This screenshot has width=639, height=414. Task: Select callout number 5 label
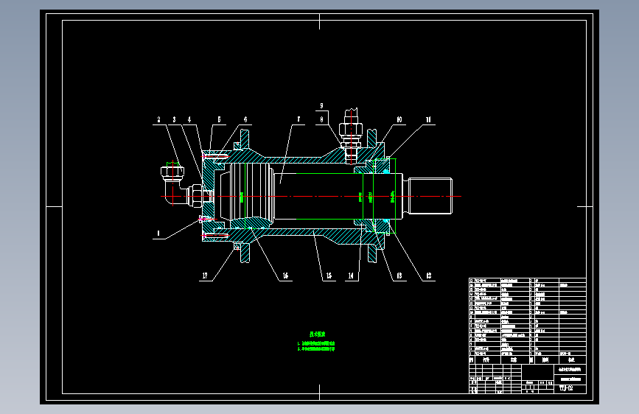point(219,119)
